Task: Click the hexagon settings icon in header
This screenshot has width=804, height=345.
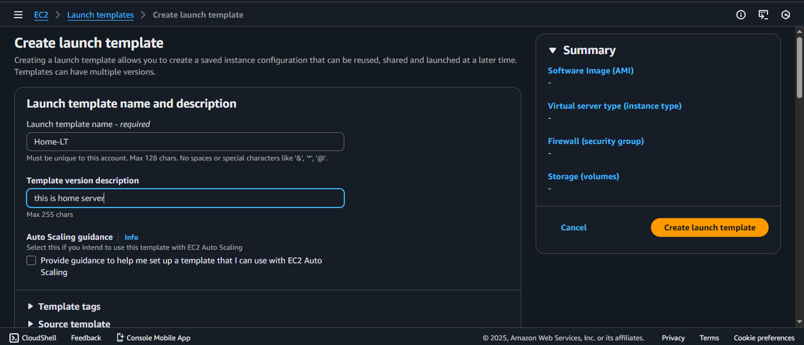Action: coord(785,14)
